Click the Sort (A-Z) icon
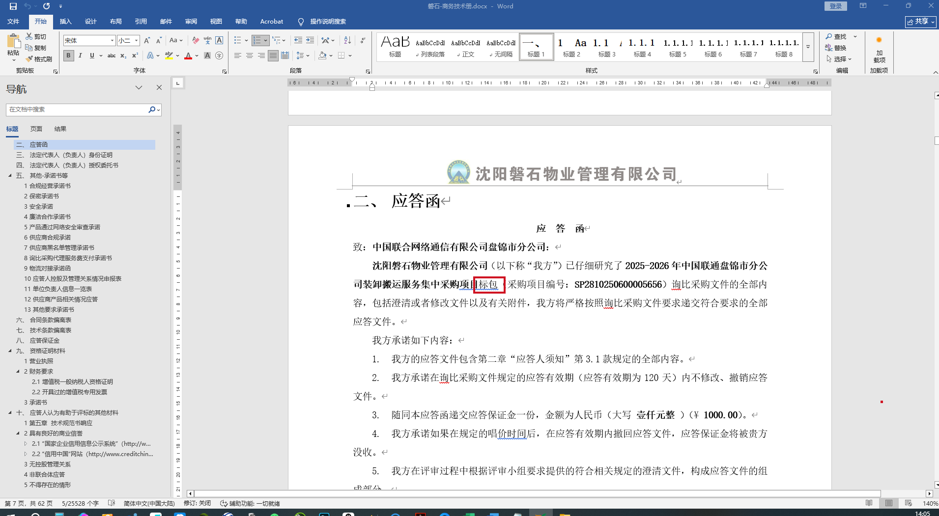Viewport: 939px width, 516px height. point(347,40)
